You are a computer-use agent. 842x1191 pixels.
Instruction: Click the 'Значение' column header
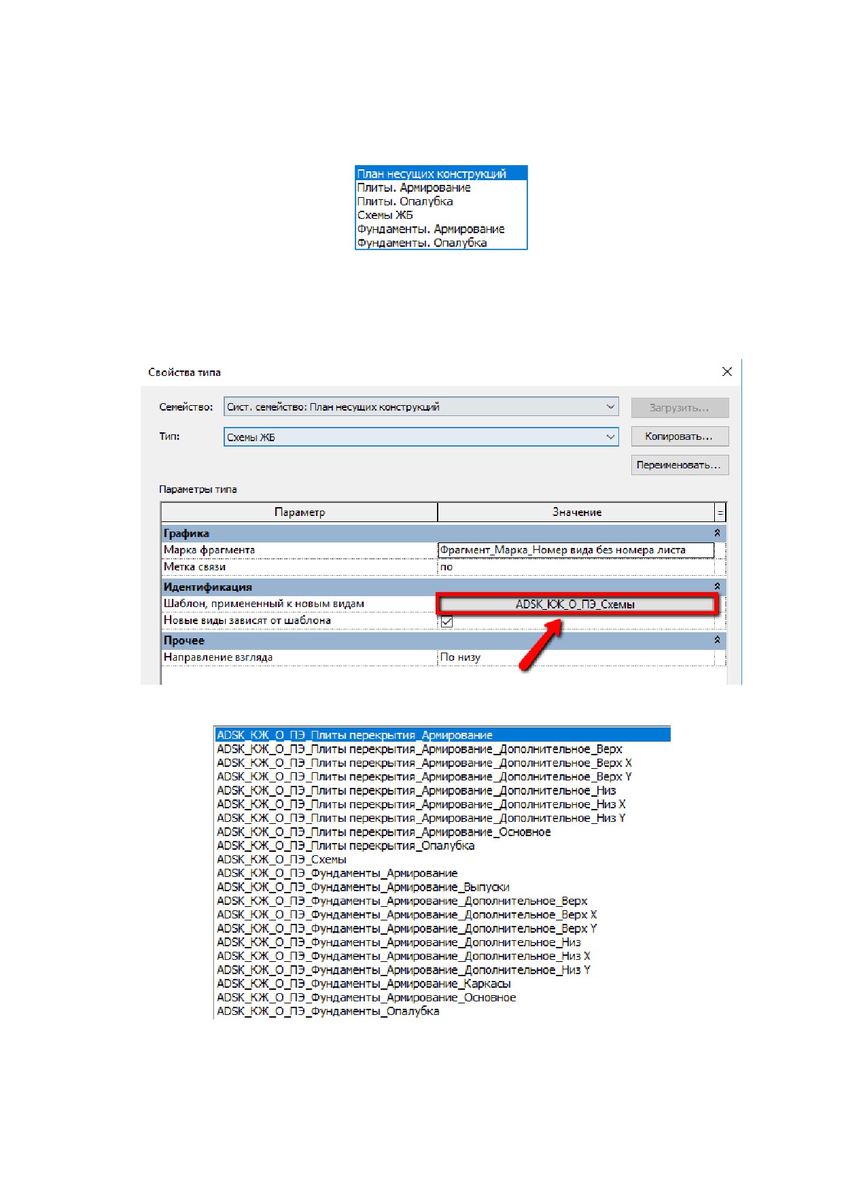tap(576, 513)
